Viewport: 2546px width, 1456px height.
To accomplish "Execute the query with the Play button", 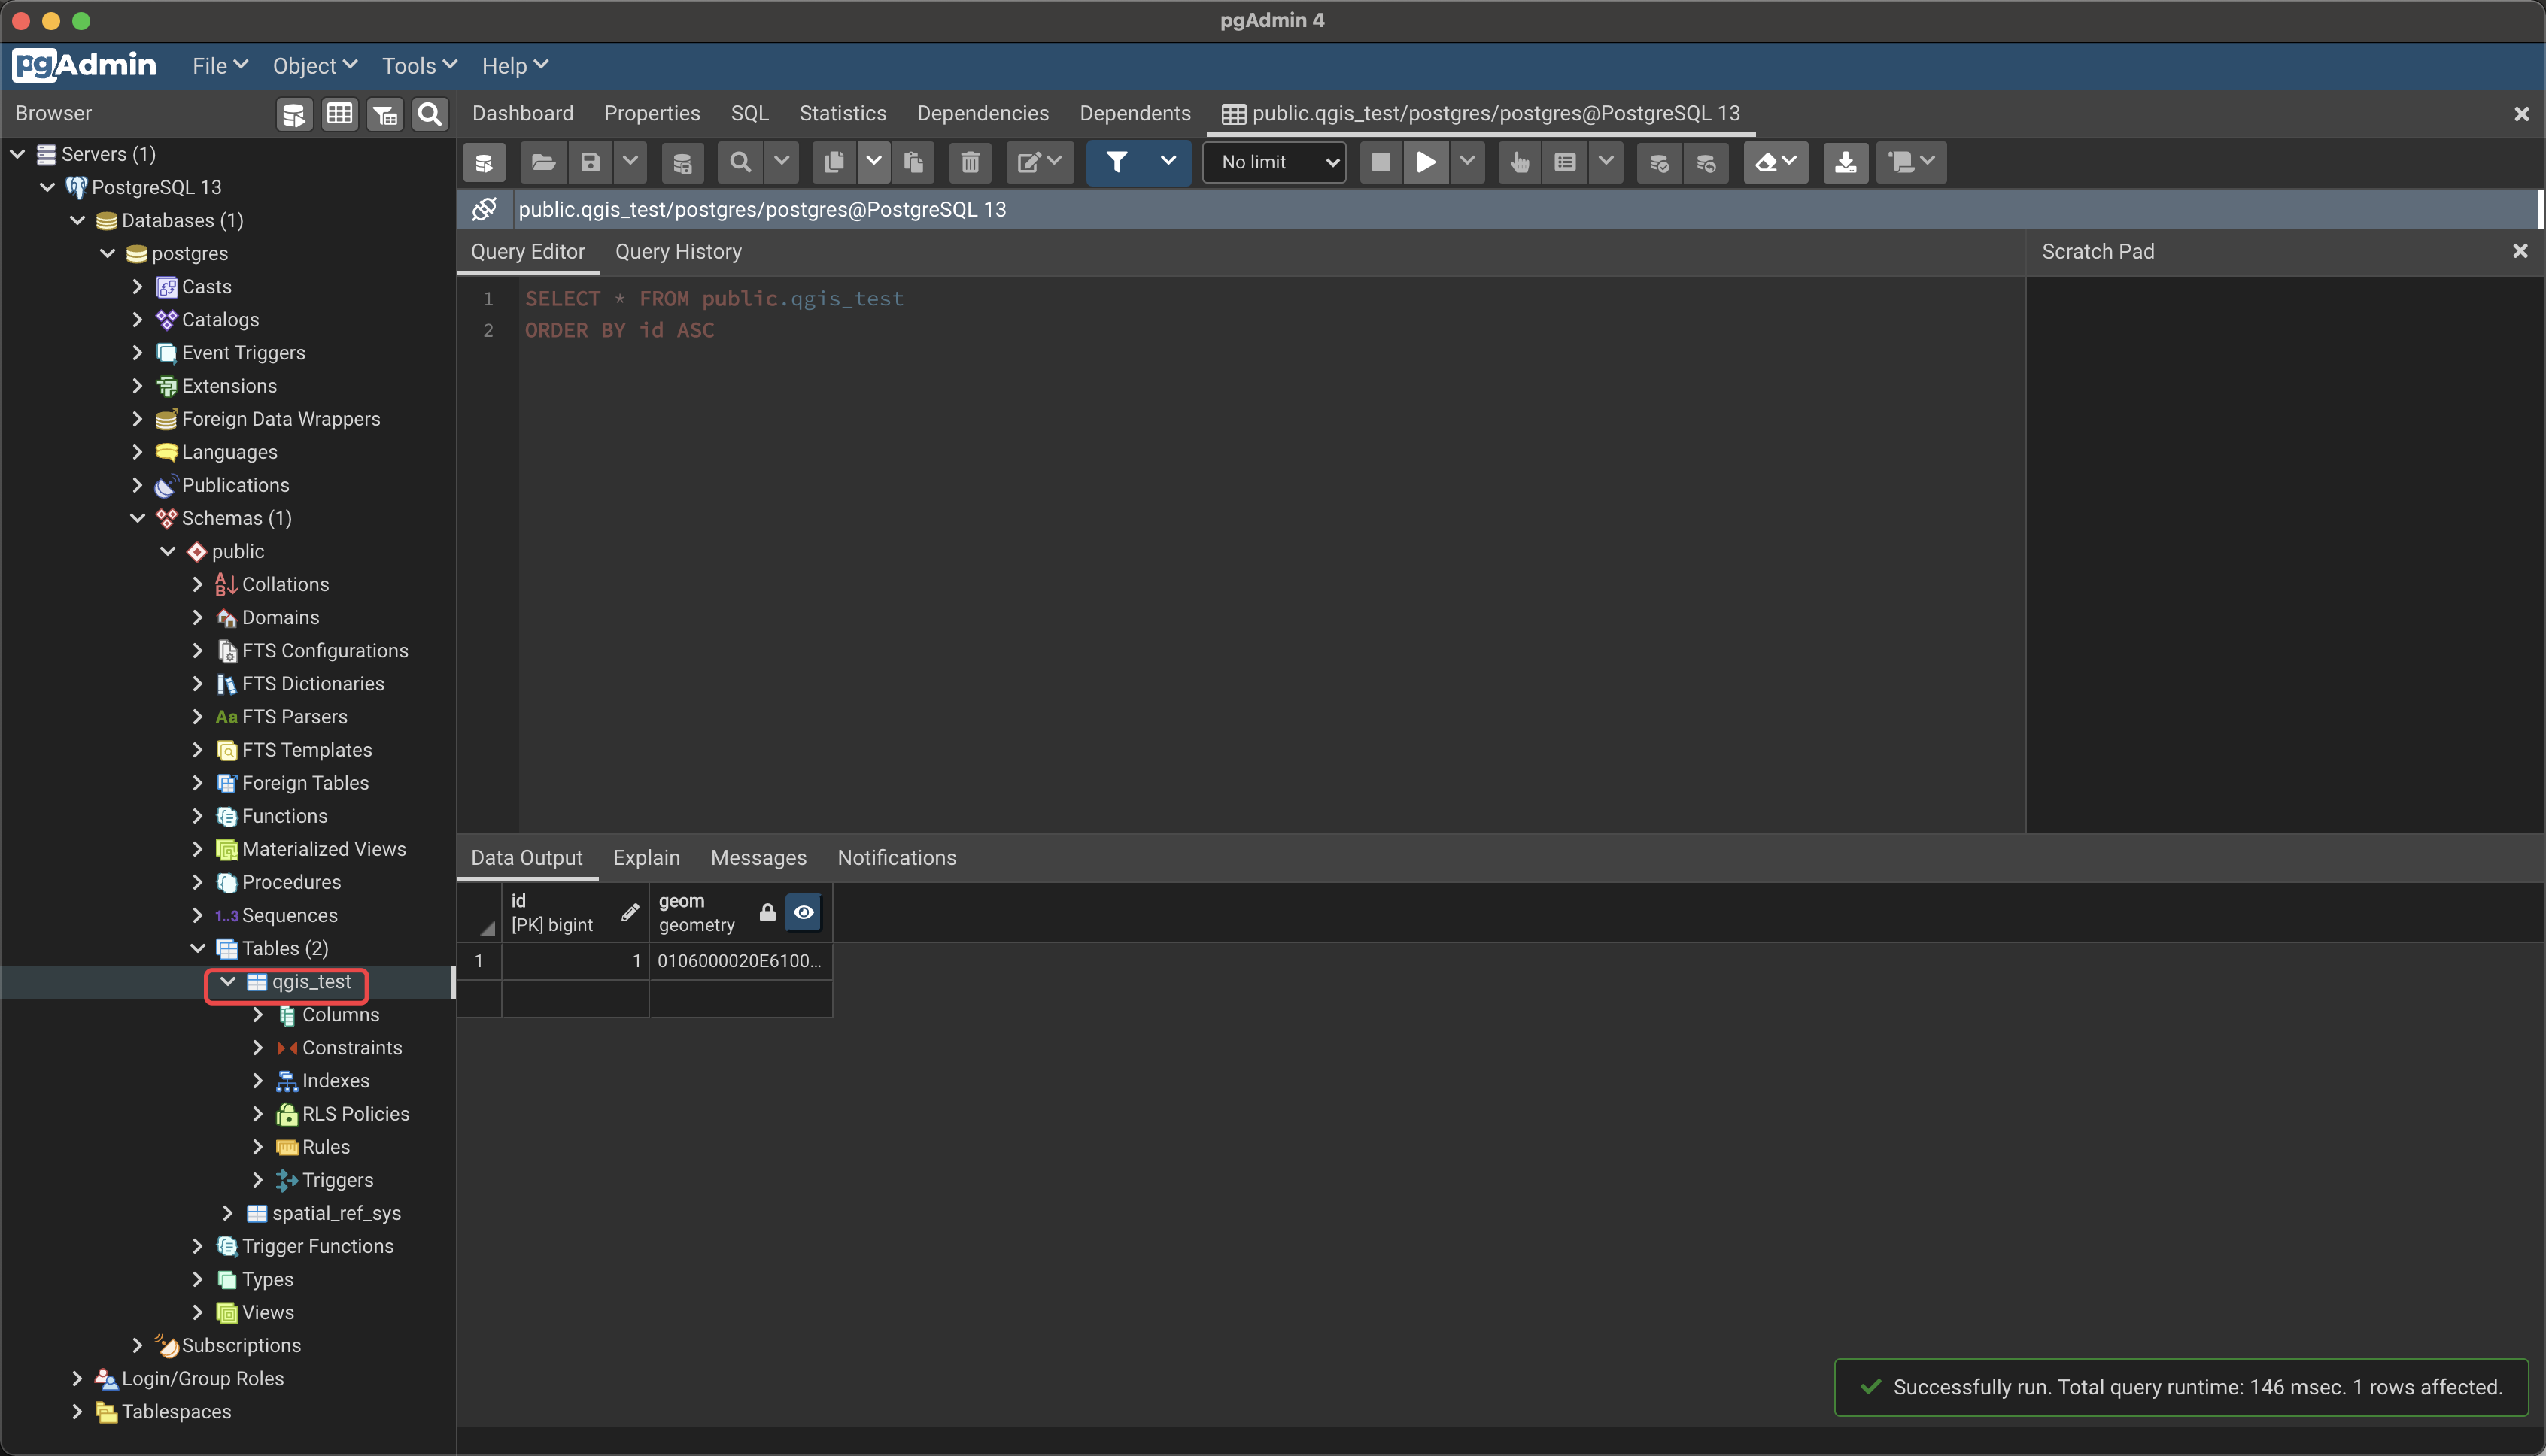I will click(x=1424, y=162).
